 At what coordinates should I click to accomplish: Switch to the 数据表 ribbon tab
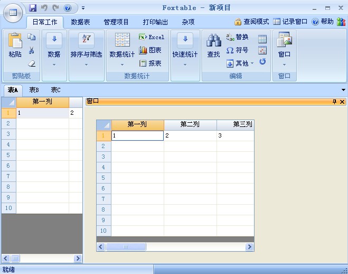(80, 22)
